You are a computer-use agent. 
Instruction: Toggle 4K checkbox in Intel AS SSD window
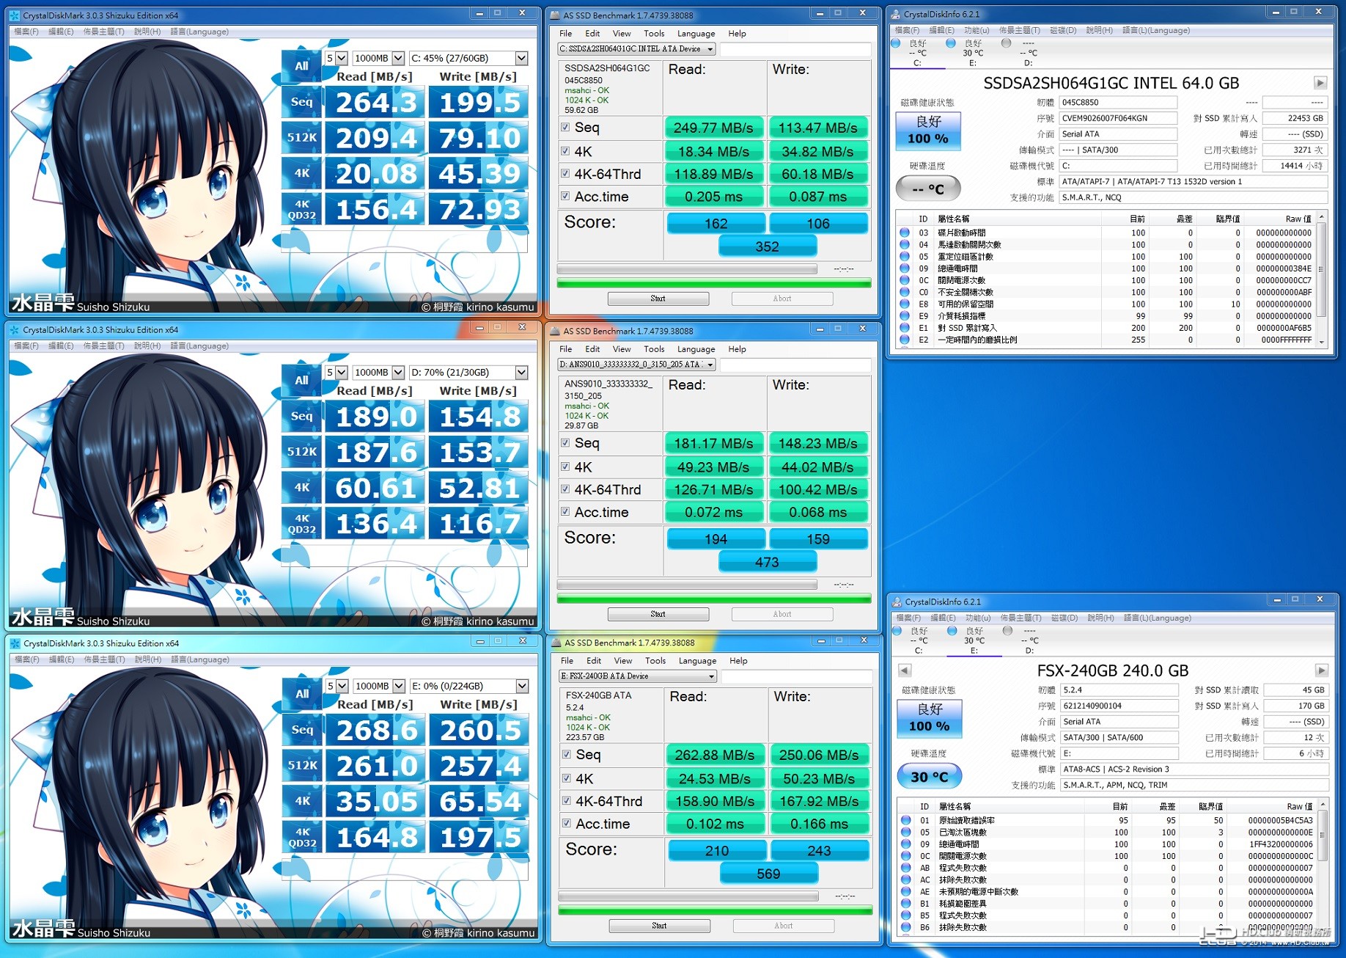coord(565,151)
